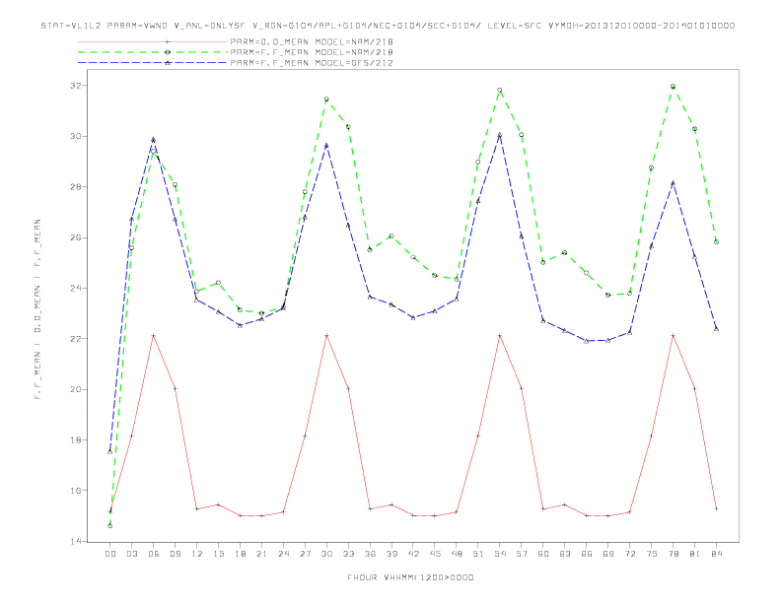Click the 09 forecast hour x-axis label
The image size is (781, 603).
(175, 554)
